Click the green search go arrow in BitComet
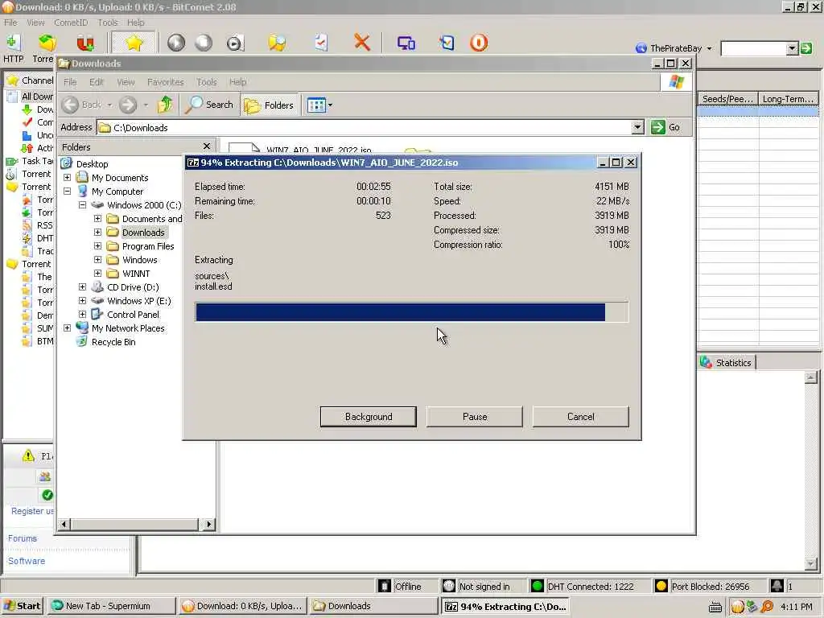Screen dimensions: 824x618 pyautogui.click(x=806, y=48)
